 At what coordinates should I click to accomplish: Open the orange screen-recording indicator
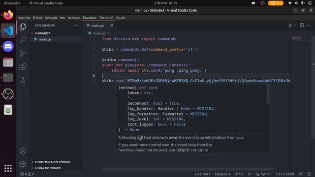coord(276,3)
